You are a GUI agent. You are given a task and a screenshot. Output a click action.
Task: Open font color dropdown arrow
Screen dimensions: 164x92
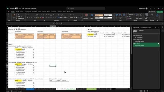[44, 18]
